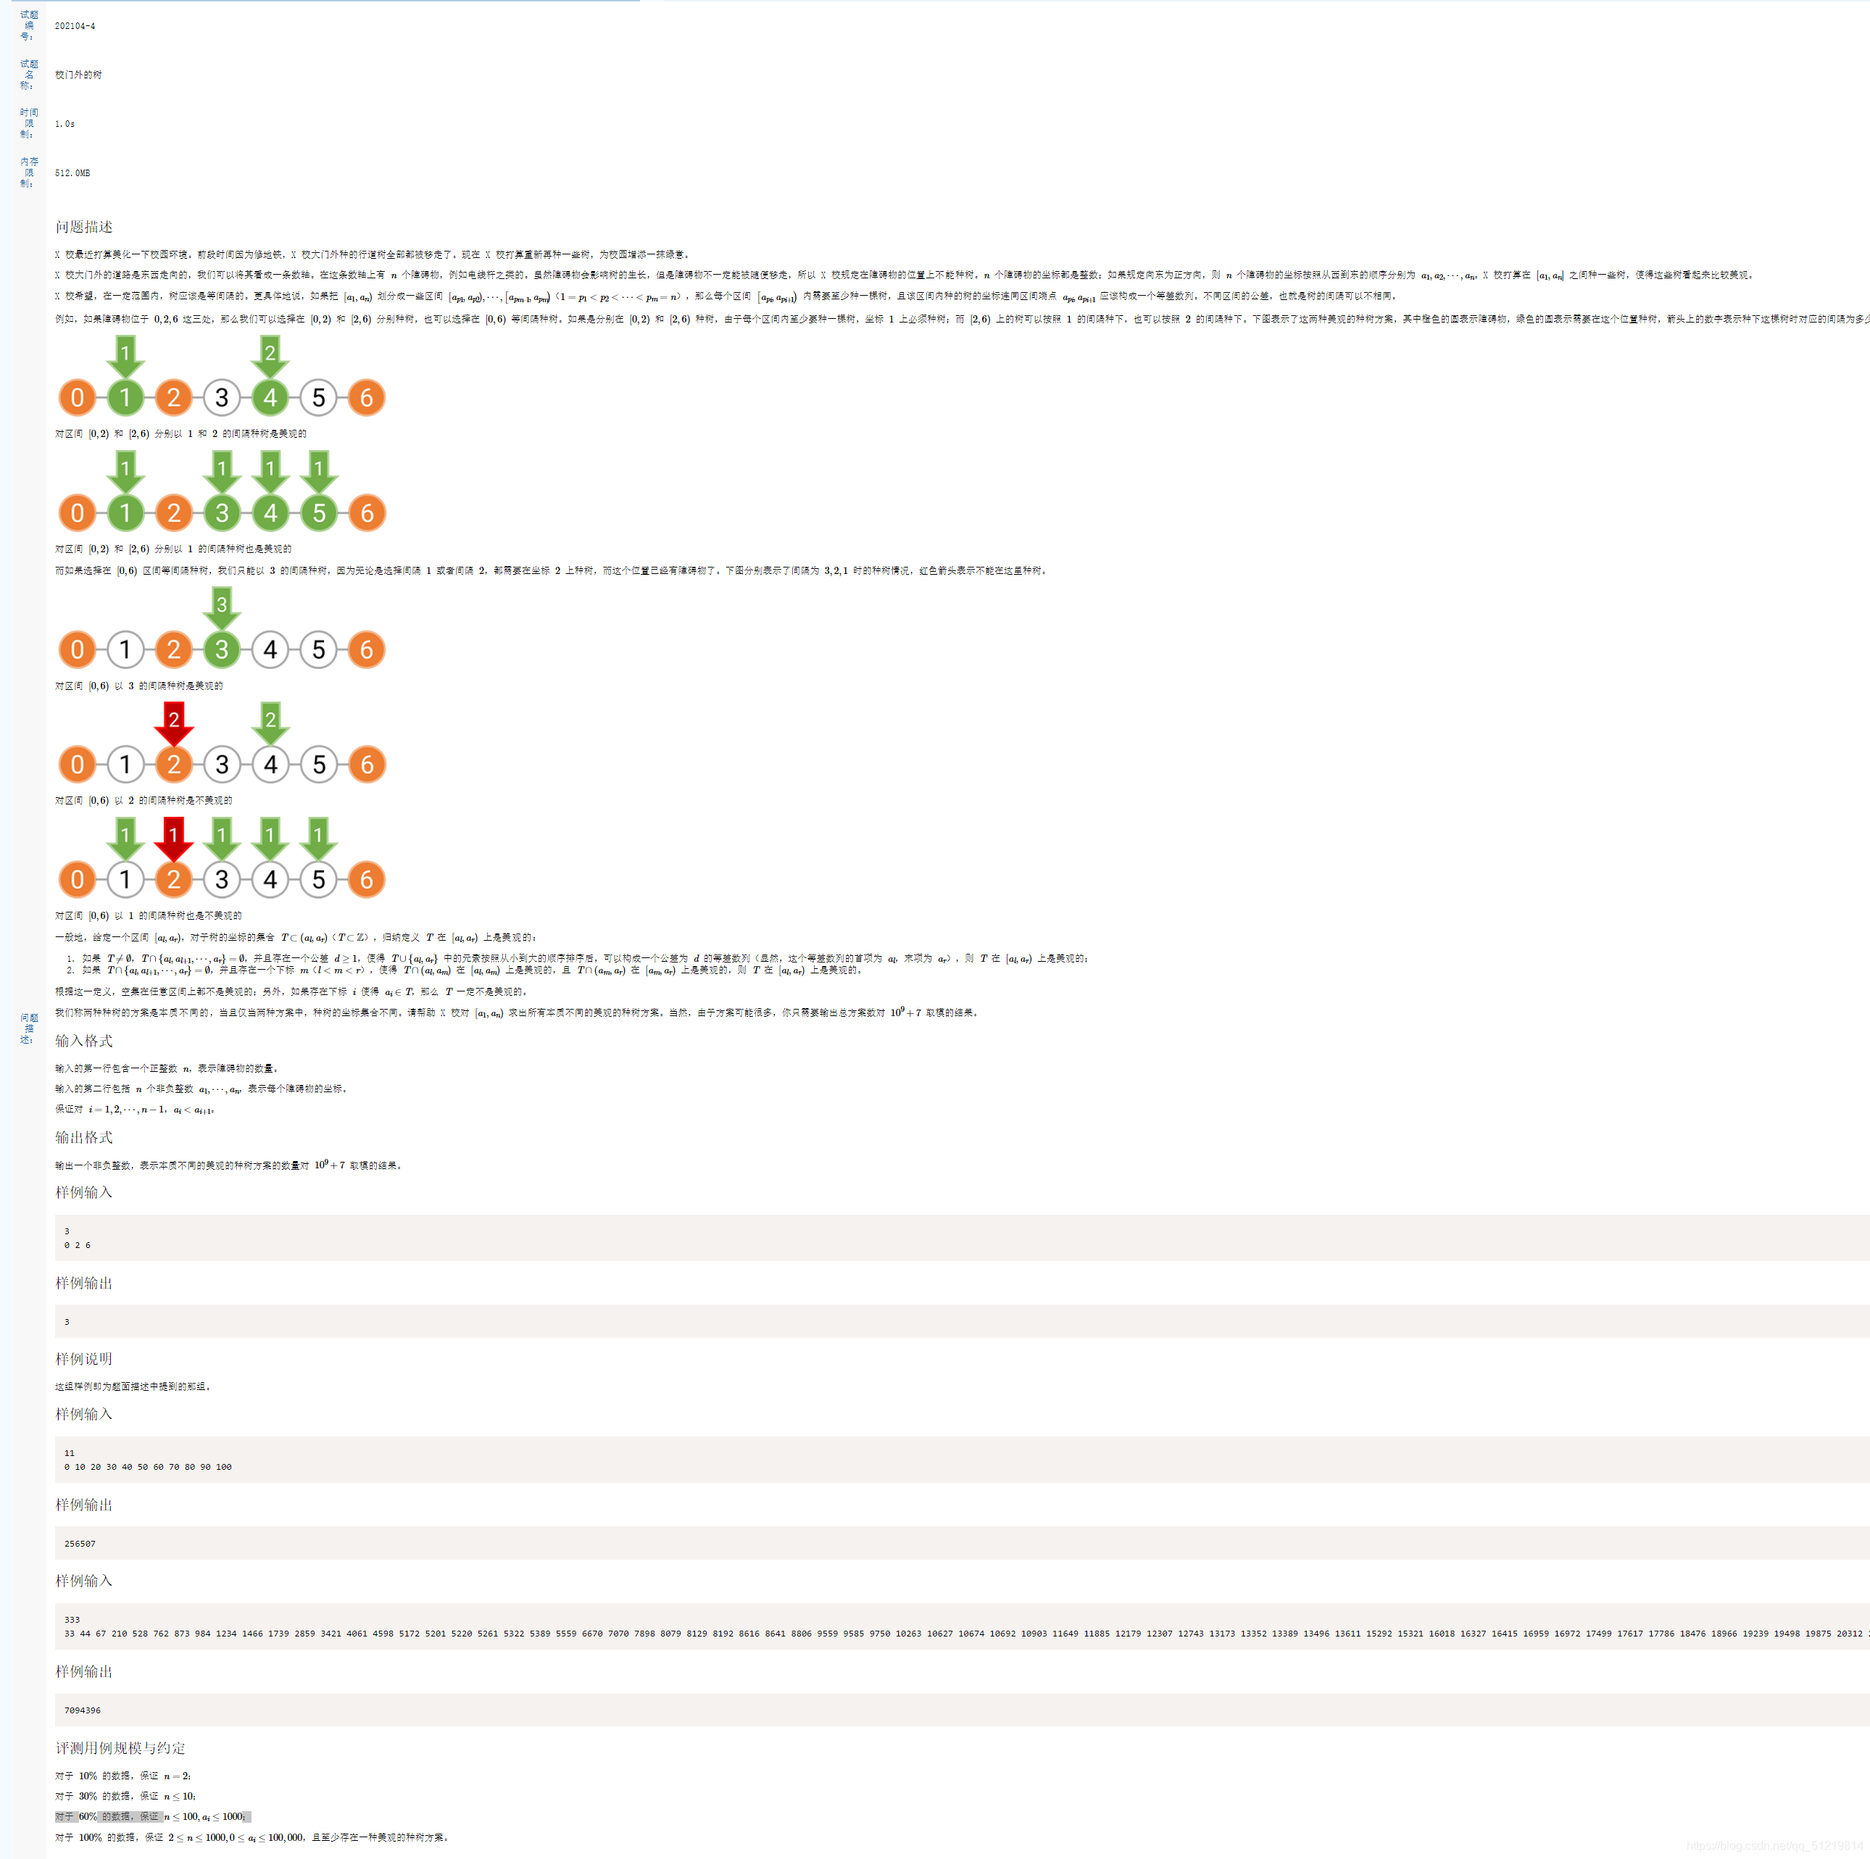The width and height of the screenshot is (1870, 1859).
Task: Click the sample input block starting with 333
Action: click(962, 1626)
